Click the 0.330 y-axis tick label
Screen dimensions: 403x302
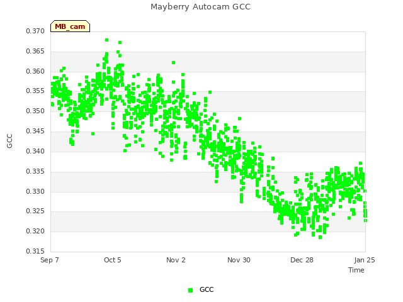point(35,191)
